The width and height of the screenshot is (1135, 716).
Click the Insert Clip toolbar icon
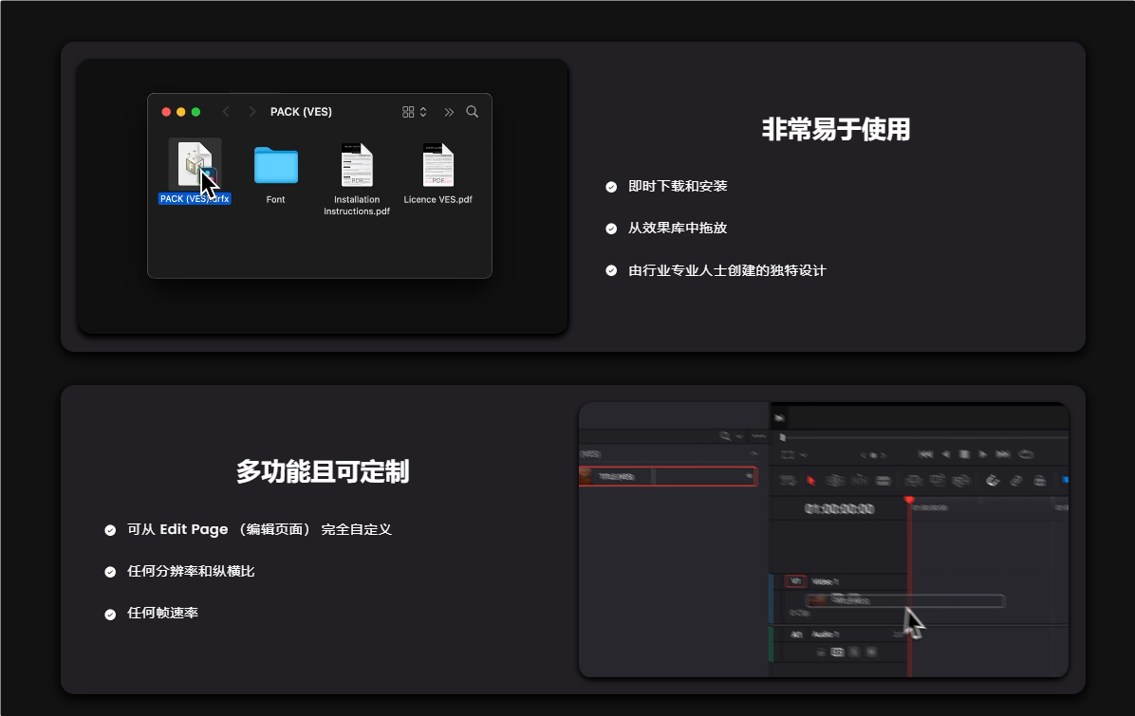914,480
